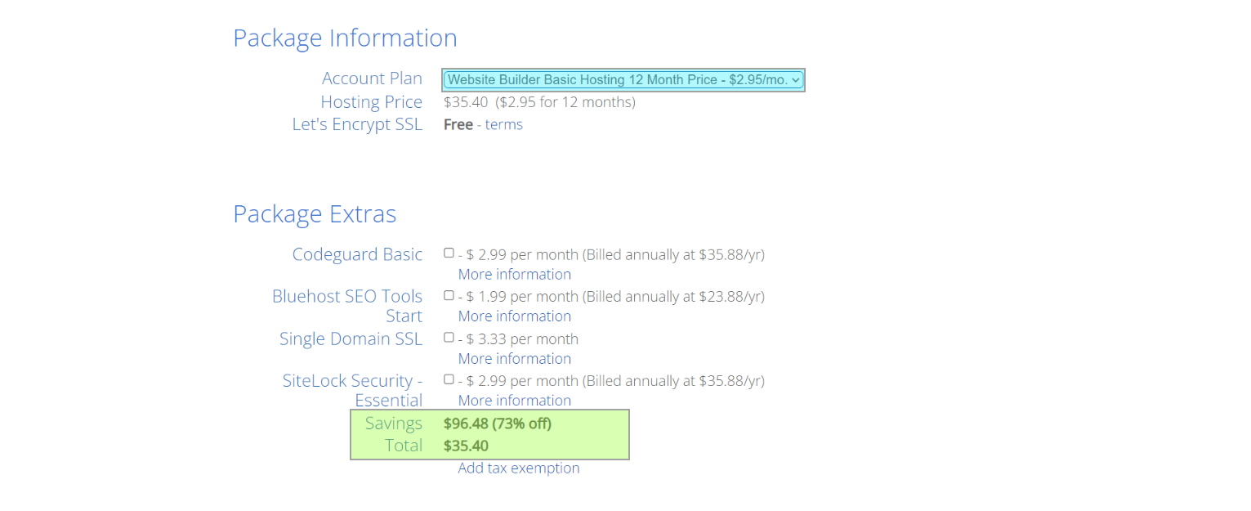1251x511 pixels.
Task: Select the SiteLock Security Essential checkbox
Action: click(449, 379)
